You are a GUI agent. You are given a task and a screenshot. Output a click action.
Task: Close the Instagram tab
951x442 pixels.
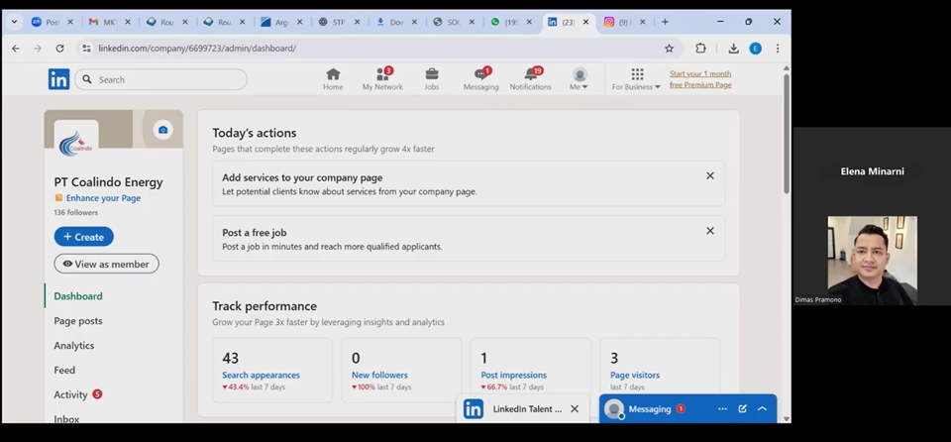(x=643, y=22)
